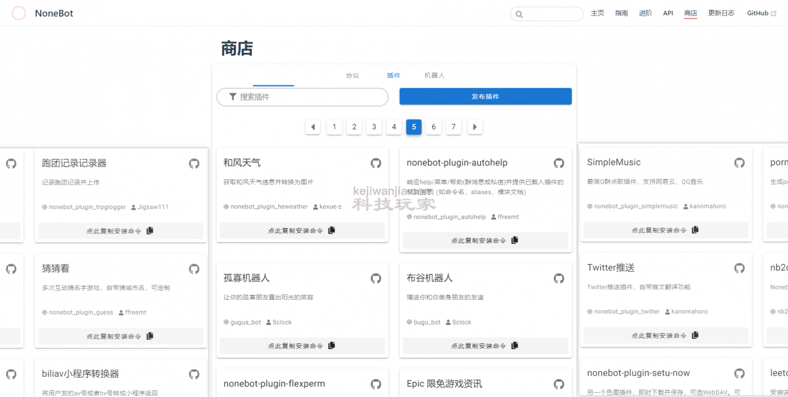Screen dimensions: 788x397
Task: Focus the 搜索插件 input field
Action: (x=302, y=97)
